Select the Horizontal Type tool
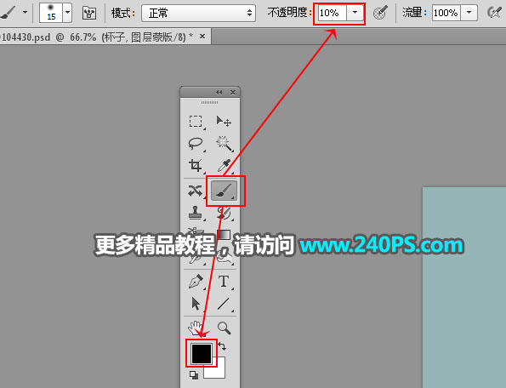Viewport: 506px width, 388px height. [x=224, y=282]
